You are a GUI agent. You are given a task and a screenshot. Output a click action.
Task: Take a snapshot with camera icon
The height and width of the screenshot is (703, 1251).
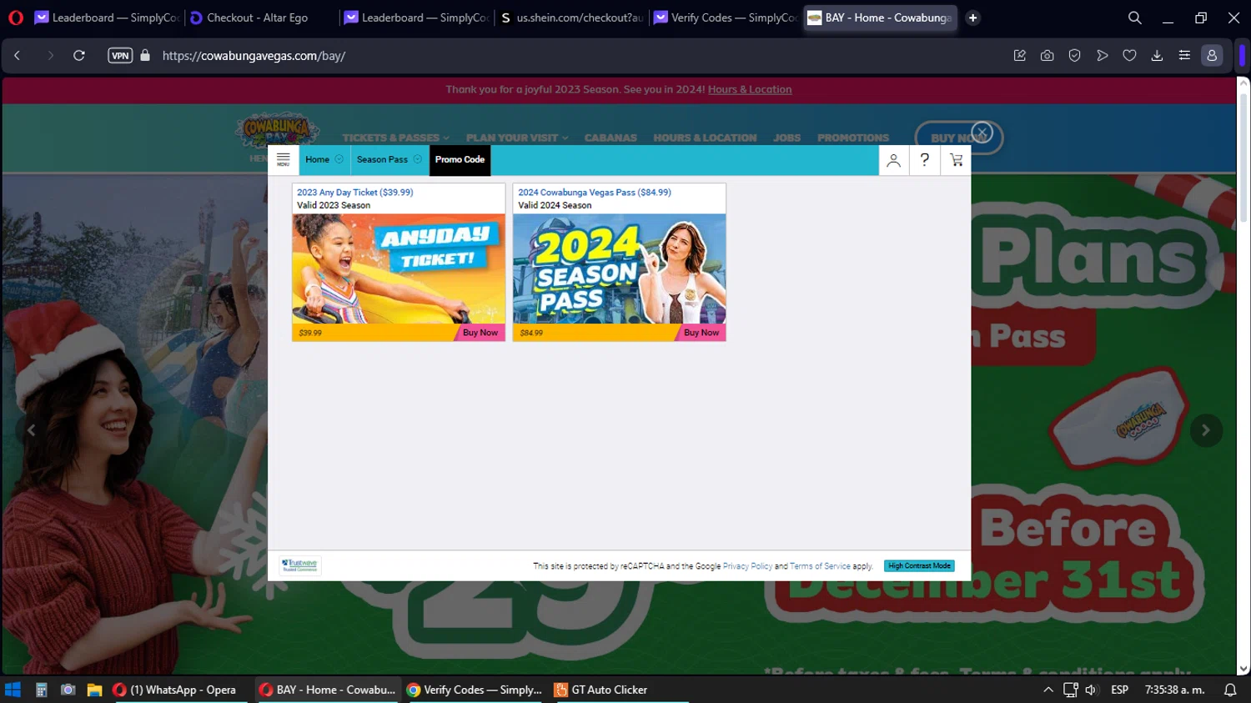click(1047, 56)
